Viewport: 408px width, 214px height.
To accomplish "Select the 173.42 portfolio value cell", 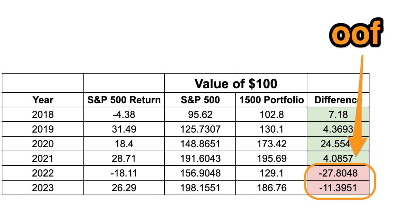I will click(271, 144).
